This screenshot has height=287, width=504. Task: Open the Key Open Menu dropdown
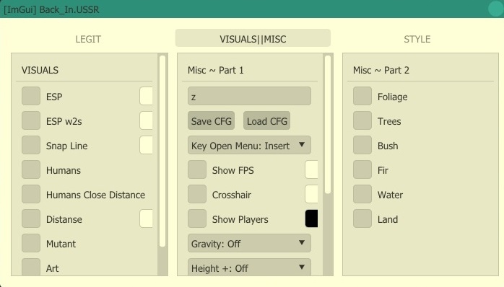click(x=249, y=145)
